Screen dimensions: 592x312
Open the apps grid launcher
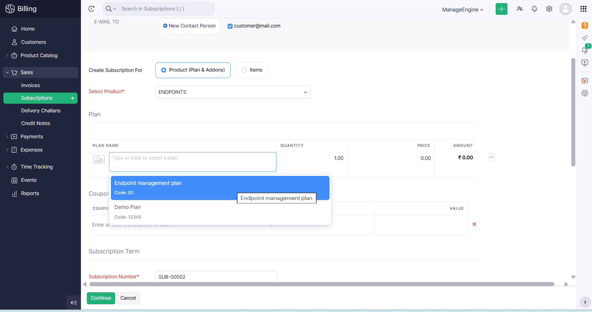pos(583,9)
